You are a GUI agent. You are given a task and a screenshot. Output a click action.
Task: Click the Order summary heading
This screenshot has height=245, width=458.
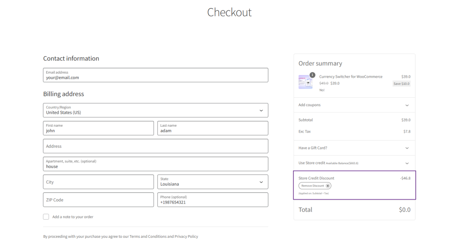pos(320,63)
